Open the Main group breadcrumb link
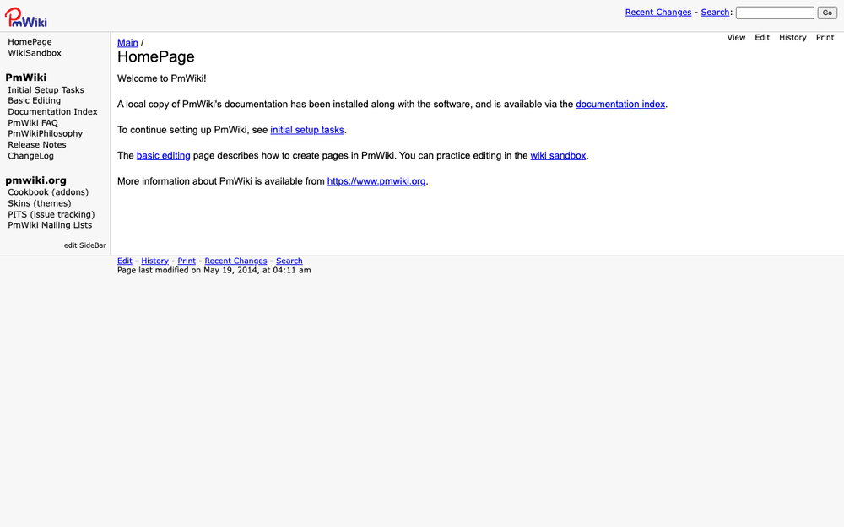The height and width of the screenshot is (527, 844). [127, 42]
